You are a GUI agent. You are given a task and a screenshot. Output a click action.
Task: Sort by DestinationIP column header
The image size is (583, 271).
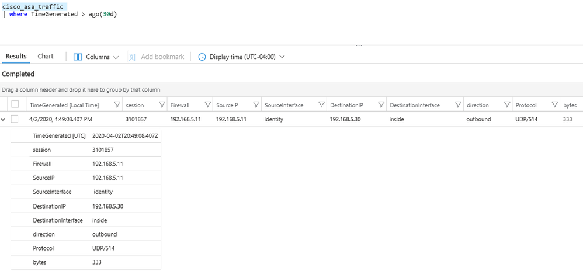point(346,105)
